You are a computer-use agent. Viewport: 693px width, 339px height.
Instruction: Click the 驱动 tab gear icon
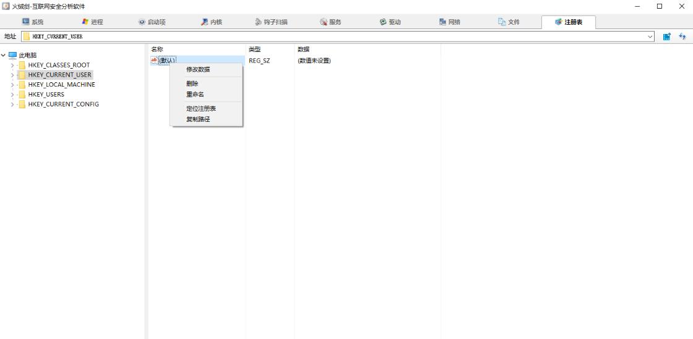coord(383,22)
